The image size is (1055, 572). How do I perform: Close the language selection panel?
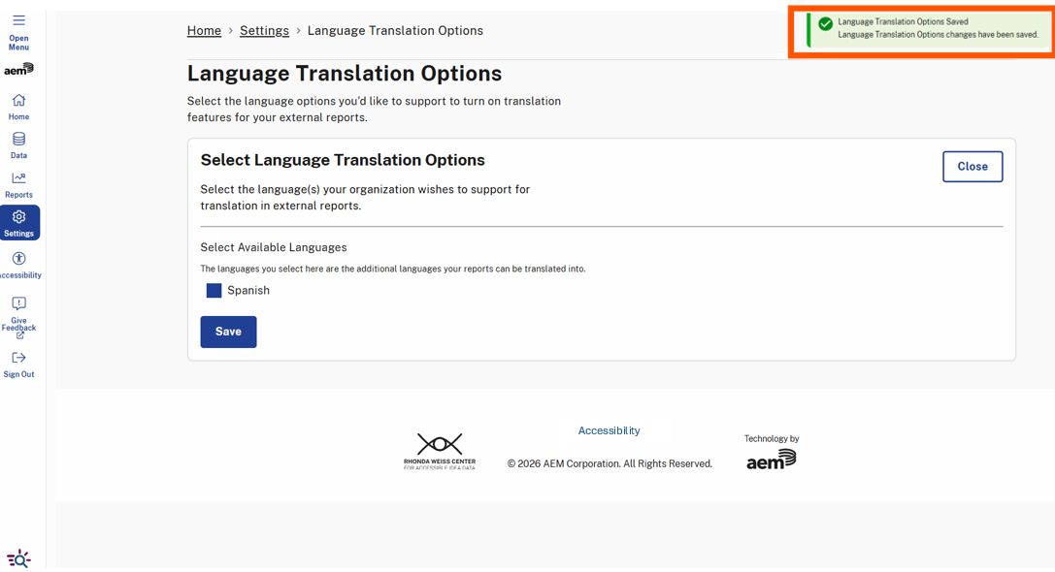[973, 166]
